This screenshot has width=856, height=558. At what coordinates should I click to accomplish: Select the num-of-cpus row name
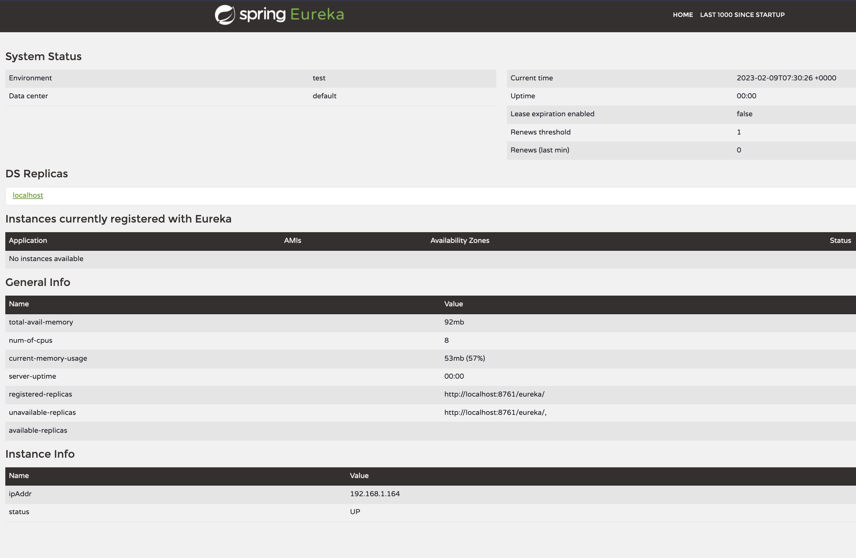[31, 340]
